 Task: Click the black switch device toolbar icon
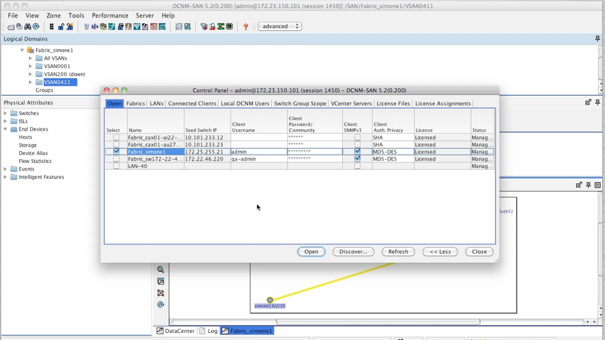tap(52, 26)
